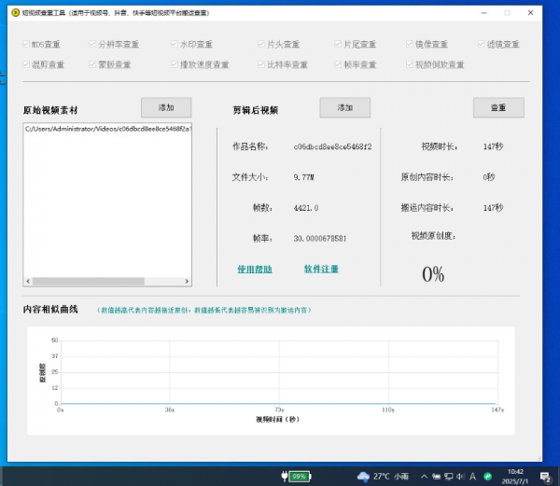Click the frame rate value 30.0000678581
This screenshot has width=560, height=486.
(x=320, y=239)
